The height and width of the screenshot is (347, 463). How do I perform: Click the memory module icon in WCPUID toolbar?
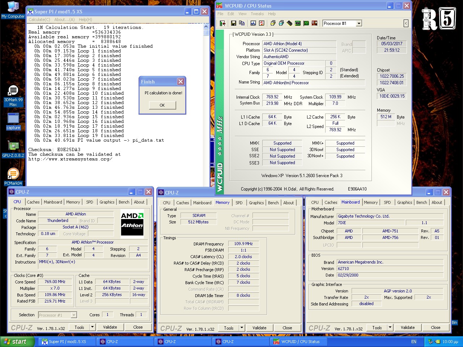289,23
